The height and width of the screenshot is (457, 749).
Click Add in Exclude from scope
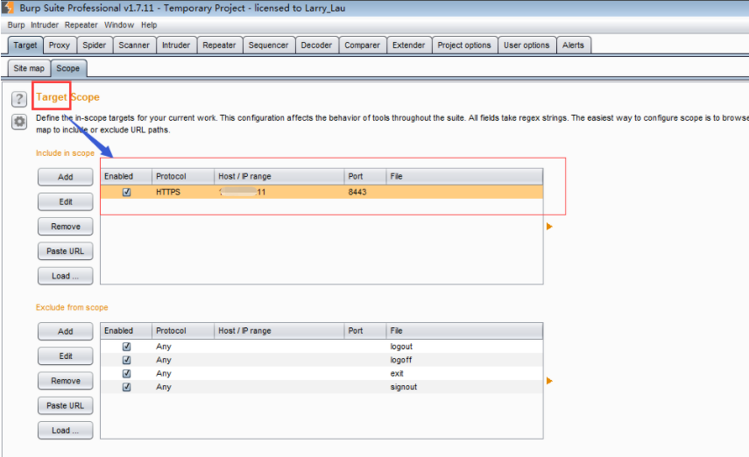[66, 332]
